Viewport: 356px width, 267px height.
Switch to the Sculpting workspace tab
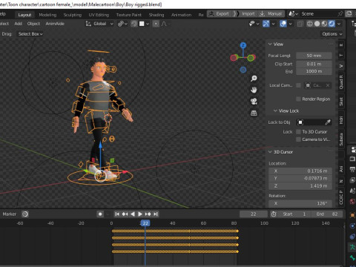(73, 15)
